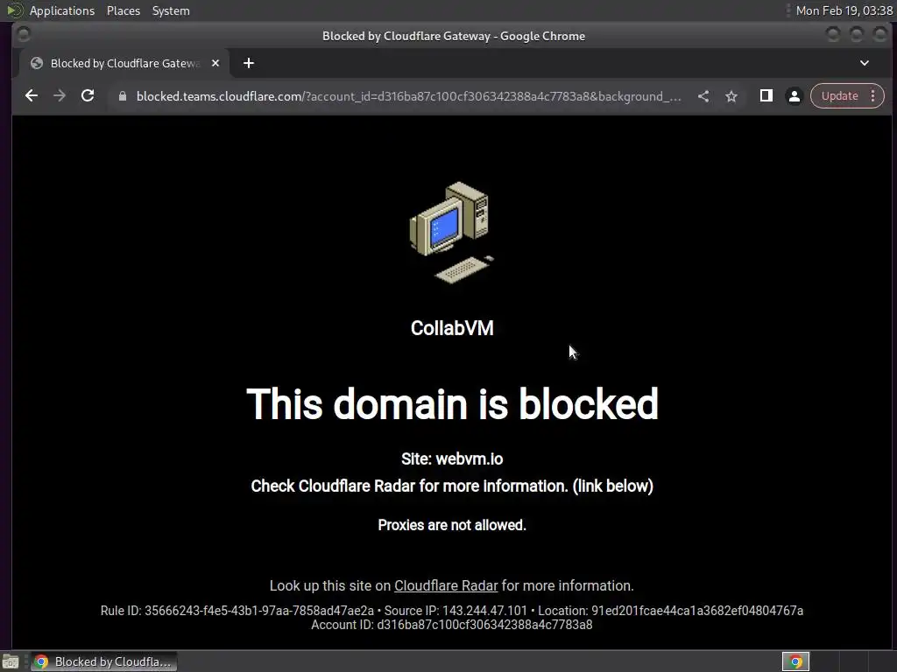This screenshot has width=897, height=672.
Task: Click the MATE logo icon on the top panel
Action: pyautogui.click(x=15, y=10)
